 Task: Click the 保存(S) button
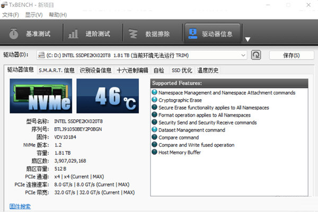pos(291,55)
